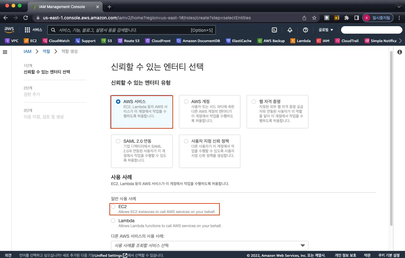
Task: Open the ElastiCache favorite shortcut
Action: [238, 41]
